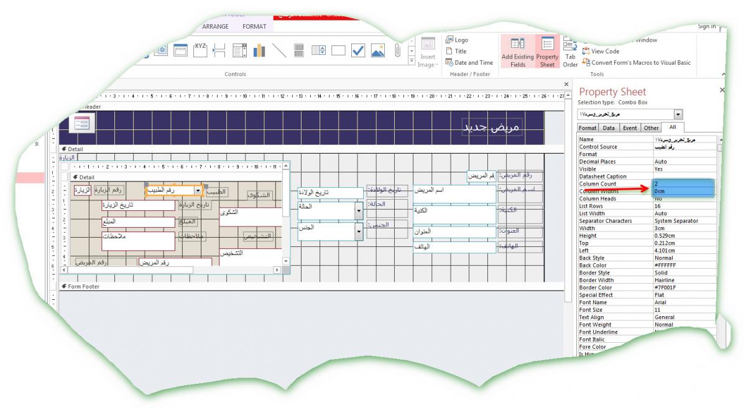Click the Special Effect value Flat
746x410 pixels.
(x=684, y=295)
